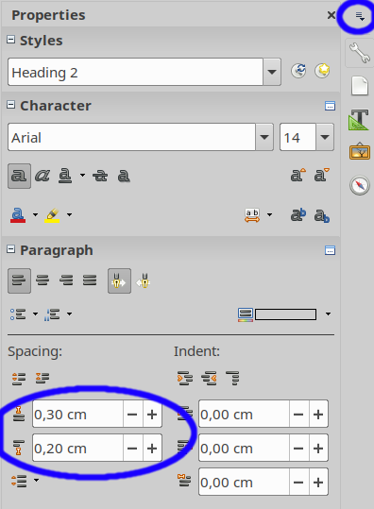Click Increase Indent icon
This screenshot has width=374, height=509.
coord(185,378)
